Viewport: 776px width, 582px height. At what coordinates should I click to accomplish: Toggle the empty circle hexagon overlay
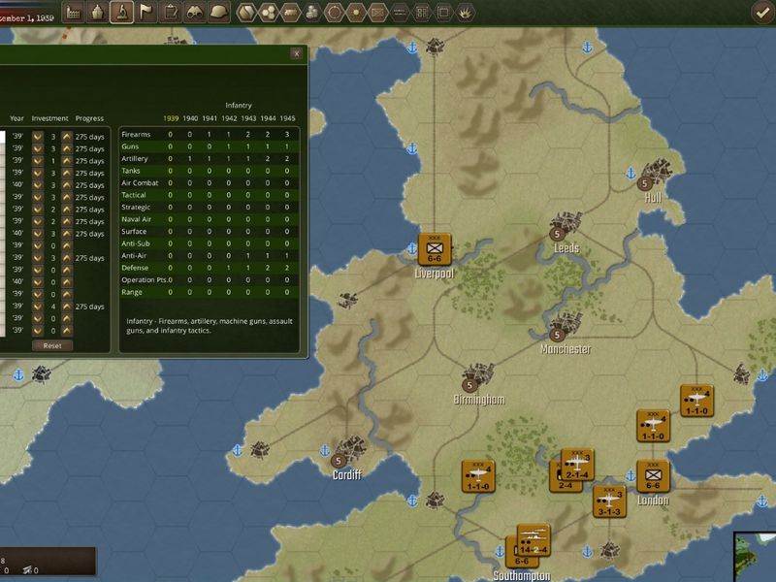coord(334,13)
